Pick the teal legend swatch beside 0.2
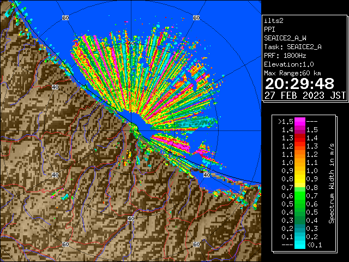 300,229
